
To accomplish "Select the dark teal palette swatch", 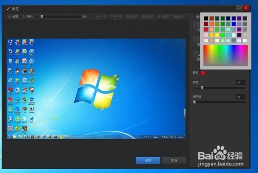I will point(217,18).
